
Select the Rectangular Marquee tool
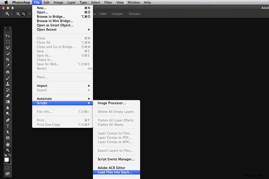[8, 42]
